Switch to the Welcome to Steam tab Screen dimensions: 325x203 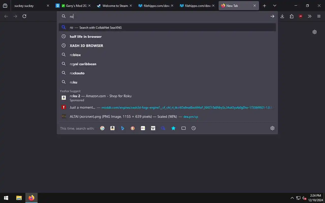114,6
